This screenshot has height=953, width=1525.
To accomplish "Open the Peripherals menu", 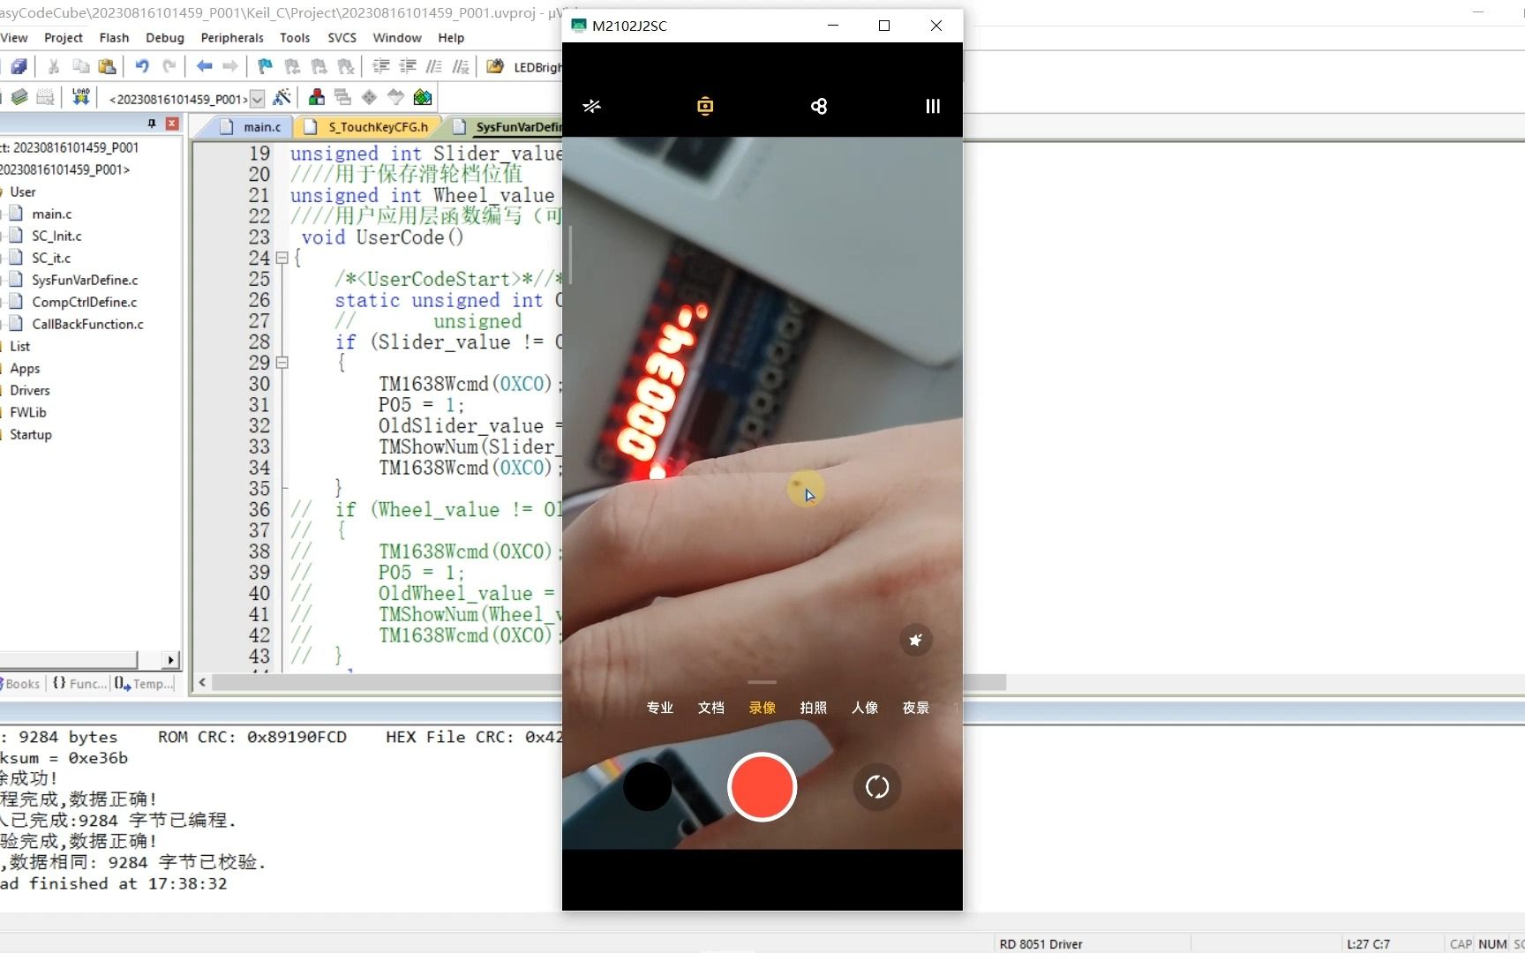I will [x=232, y=38].
